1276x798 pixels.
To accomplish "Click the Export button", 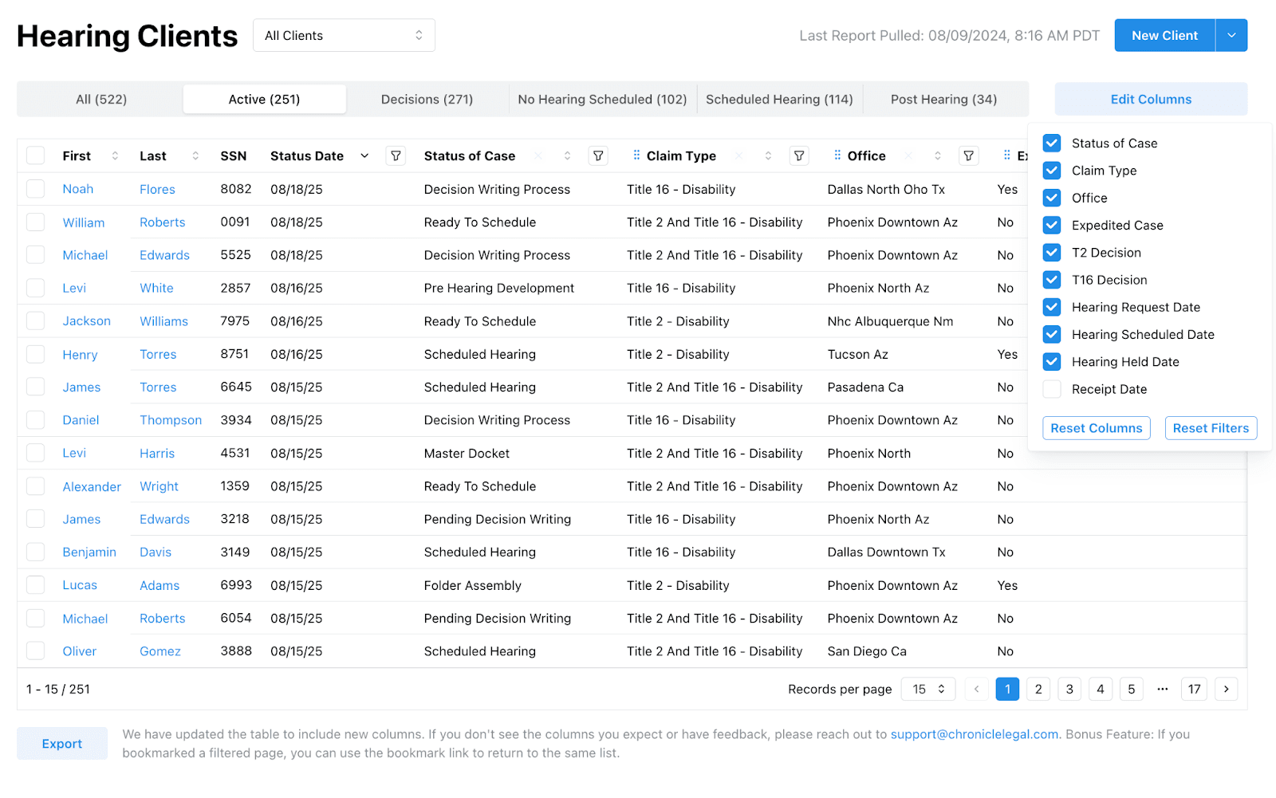I will click(x=61, y=743).
